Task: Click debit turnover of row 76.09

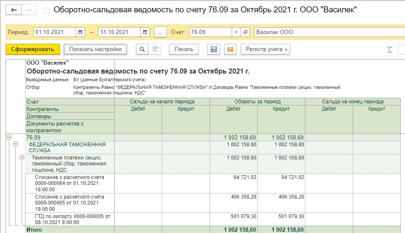Action: tap(233, 137)
